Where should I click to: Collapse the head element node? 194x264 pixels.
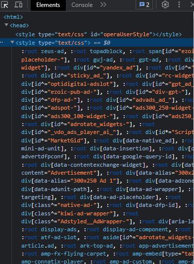click(6, 25)
